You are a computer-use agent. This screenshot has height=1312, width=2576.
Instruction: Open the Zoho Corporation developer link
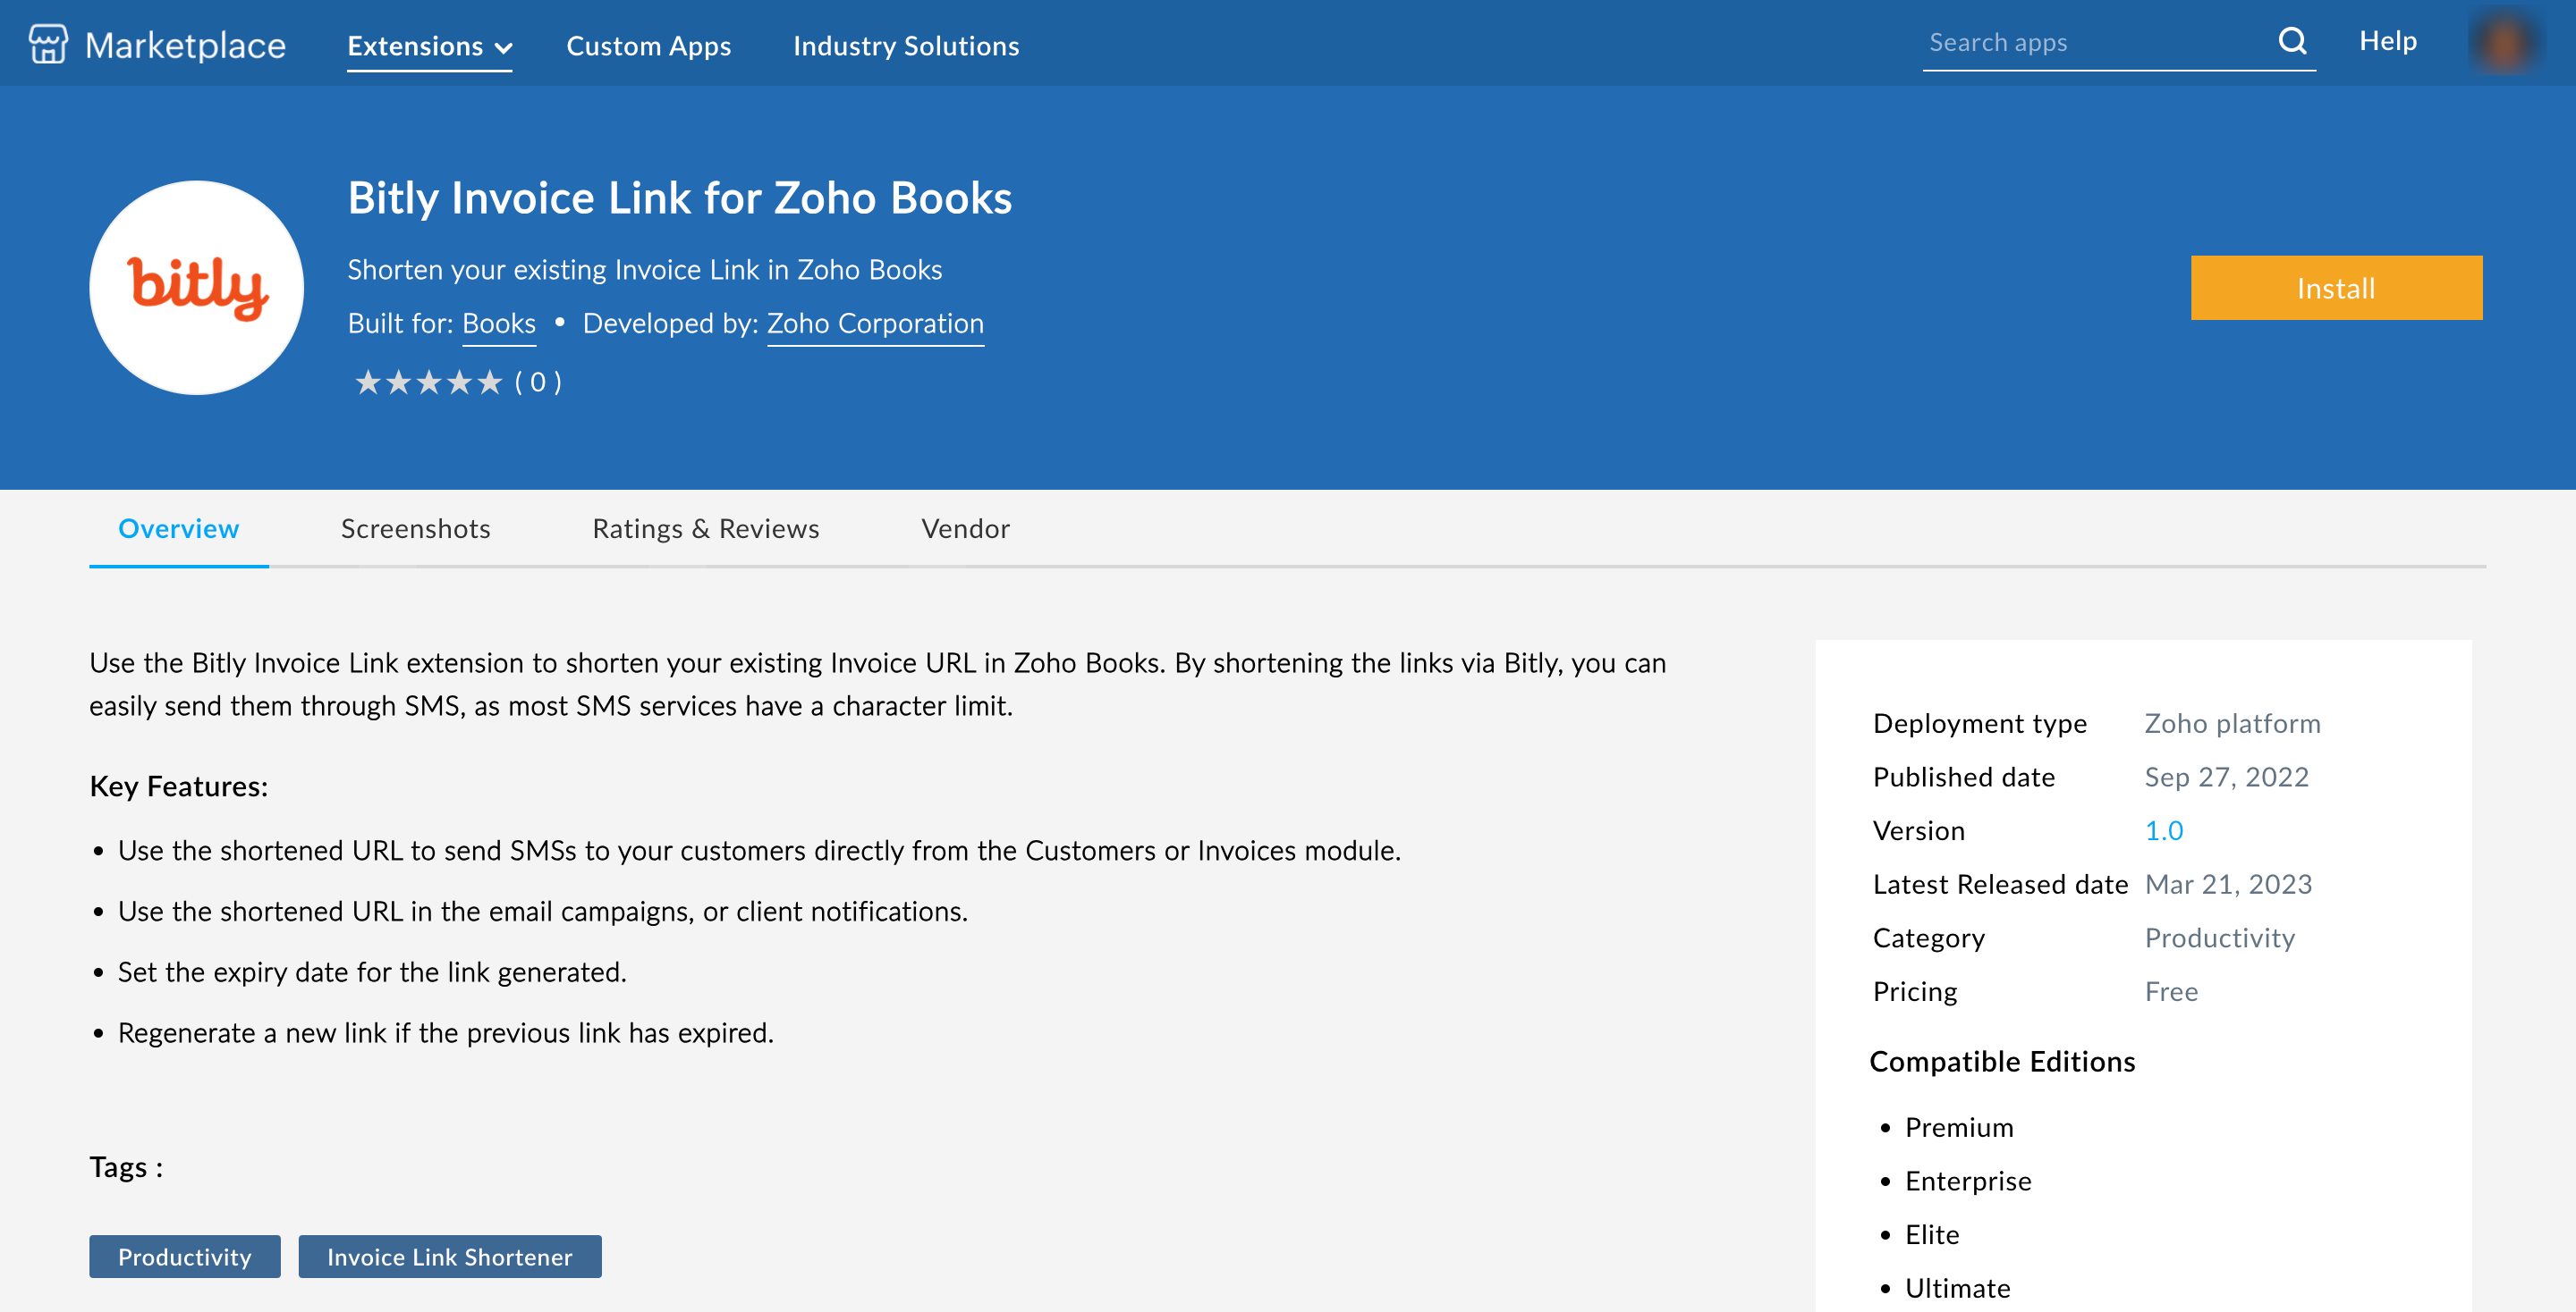875,324
